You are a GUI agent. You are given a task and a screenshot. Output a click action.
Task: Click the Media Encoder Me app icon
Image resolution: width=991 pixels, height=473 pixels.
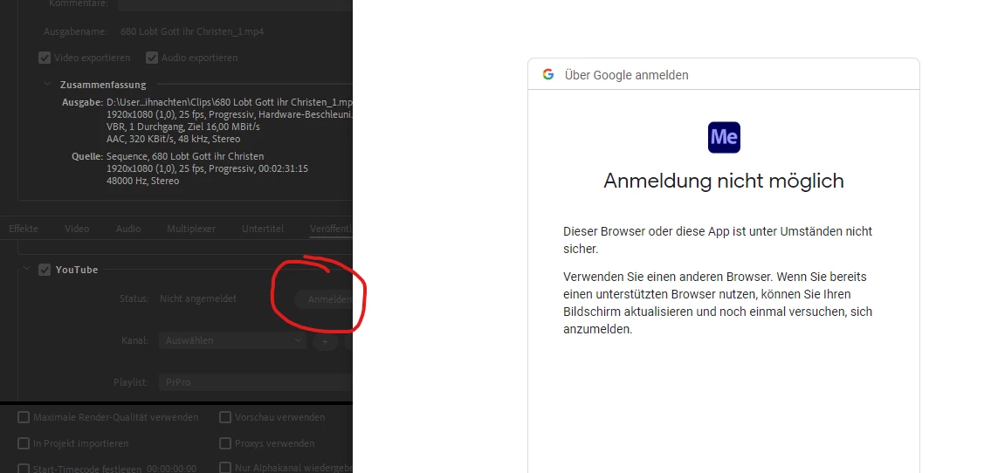(724, 137)
